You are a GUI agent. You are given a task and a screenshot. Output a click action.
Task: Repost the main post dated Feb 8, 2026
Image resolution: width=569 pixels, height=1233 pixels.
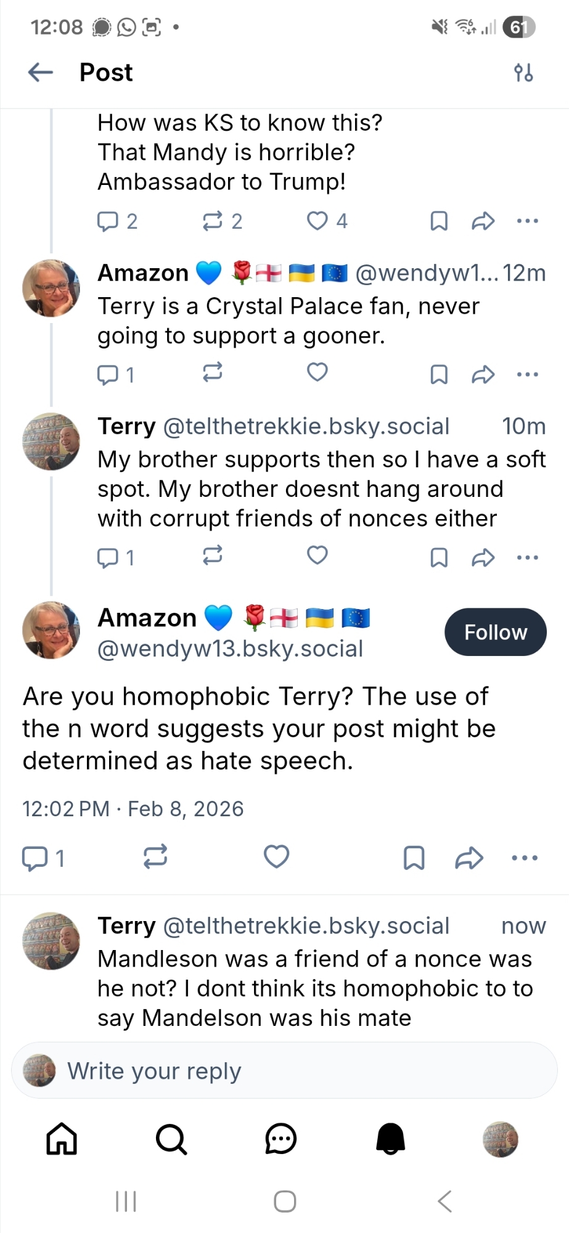[x=155, y=857]
